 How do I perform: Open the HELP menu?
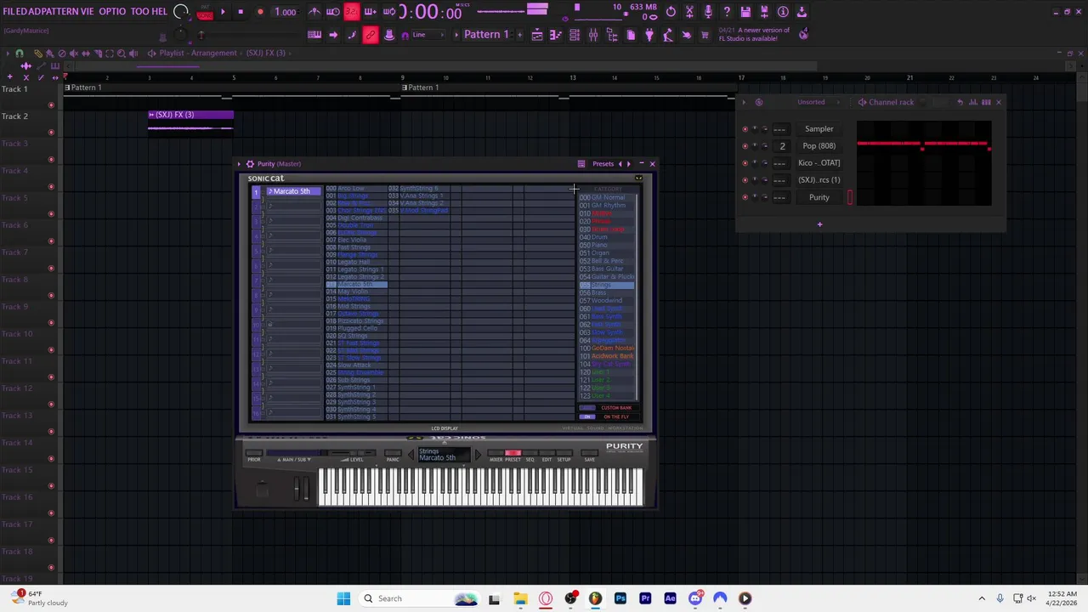click(160, 12)
